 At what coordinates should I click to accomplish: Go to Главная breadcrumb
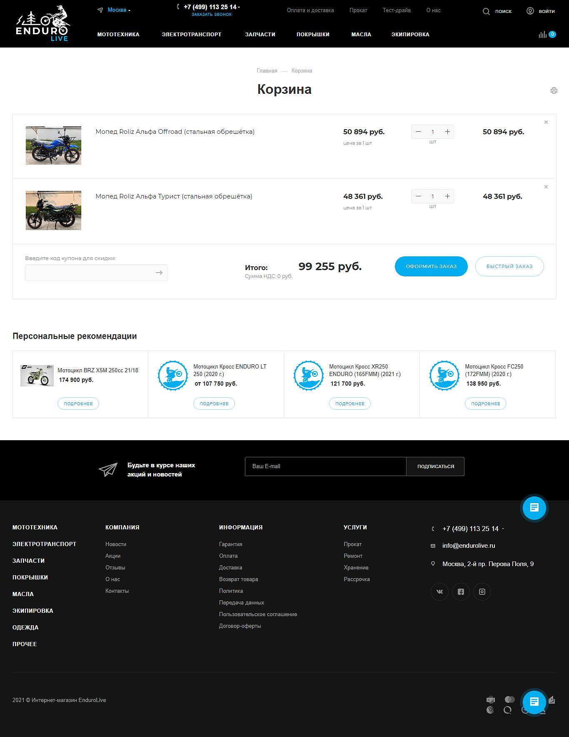pos(267,71)
